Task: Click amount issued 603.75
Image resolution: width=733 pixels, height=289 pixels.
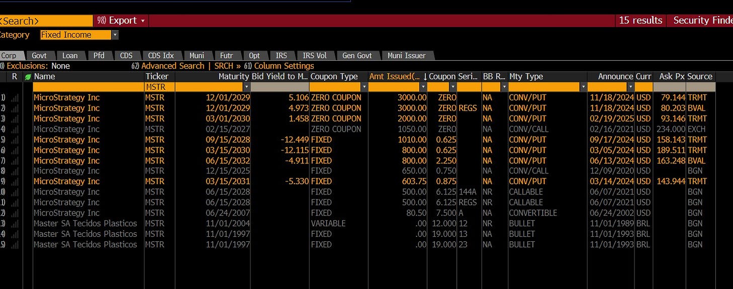Action: [x=414, y=181]
